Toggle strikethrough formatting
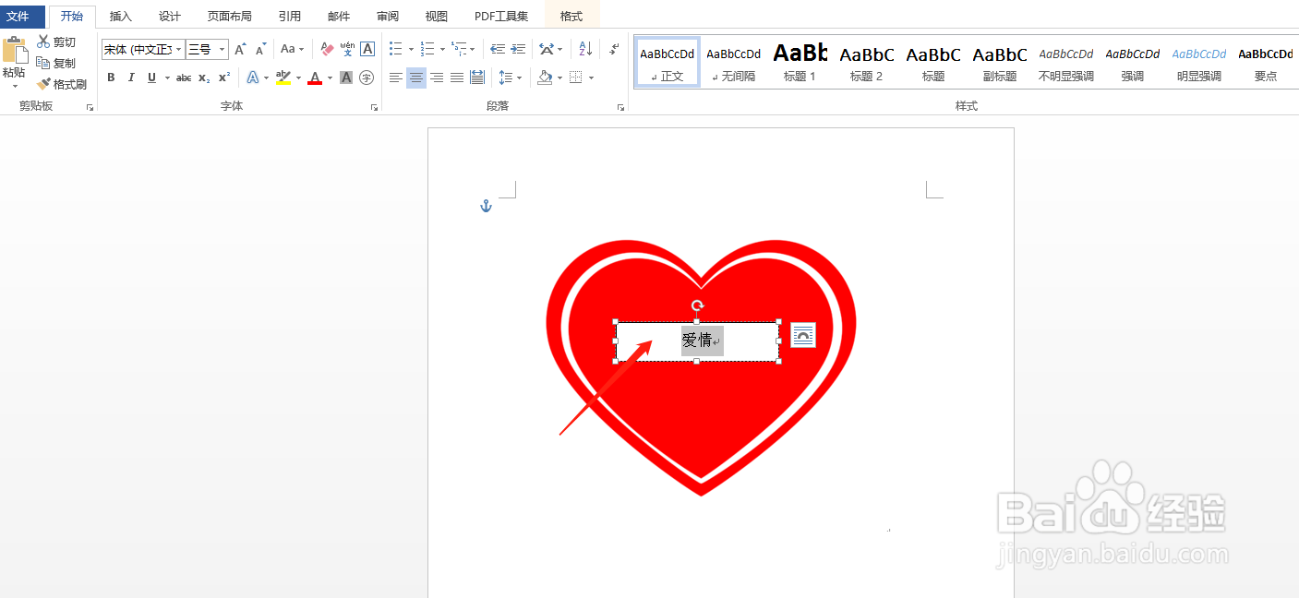 point(184,78)
